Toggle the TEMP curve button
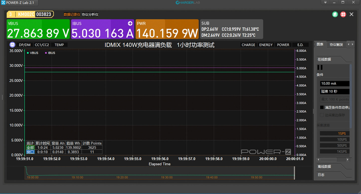This screenshot has width=361, height=194. (x=59, y=45)
